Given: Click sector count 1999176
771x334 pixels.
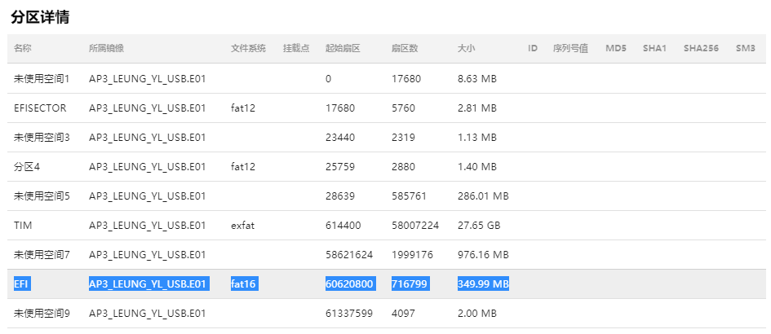Looking at the screenshot, I should (413, 255).
